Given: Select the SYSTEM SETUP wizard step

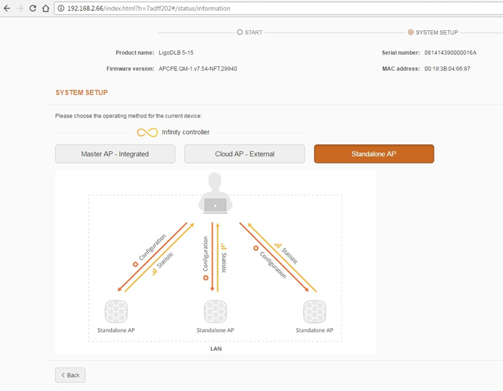Looking at the screenshot, I should pos(433,32).
